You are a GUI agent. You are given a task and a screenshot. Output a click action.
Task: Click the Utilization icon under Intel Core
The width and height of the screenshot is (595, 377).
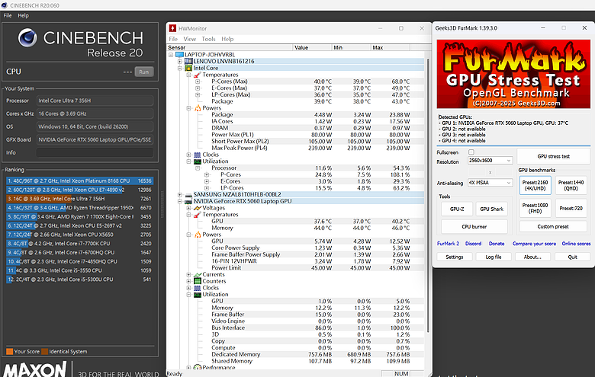pos(198,161)
